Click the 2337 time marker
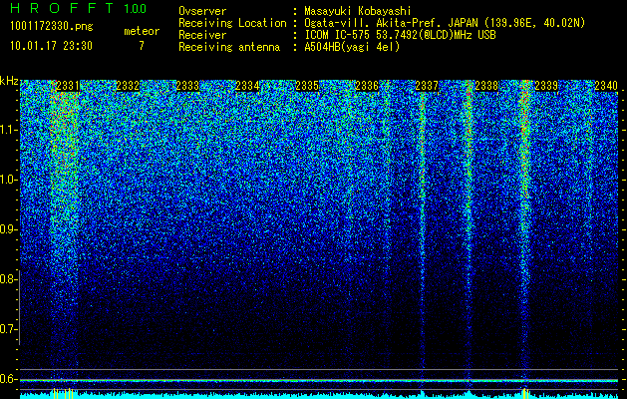 point(427,86)
